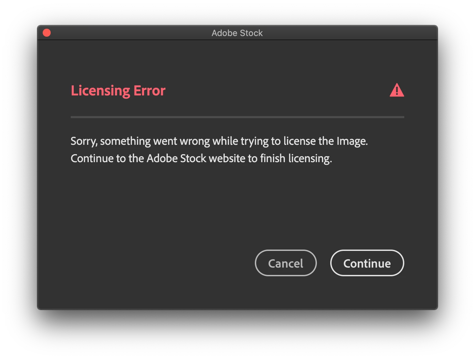Continue to the Adobe Stock website

367,263
